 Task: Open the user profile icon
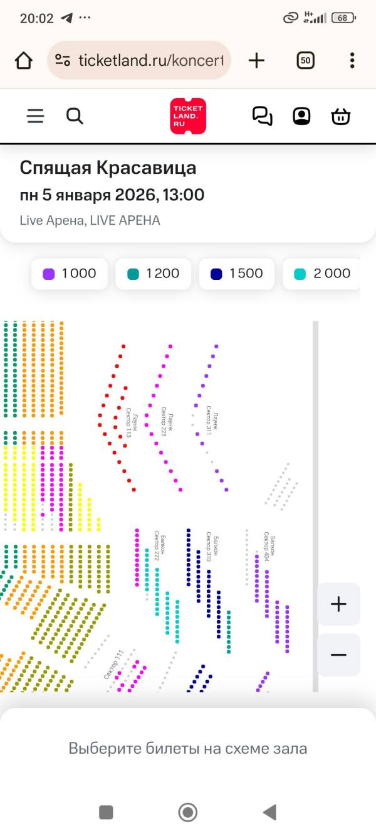pos(301,116)
